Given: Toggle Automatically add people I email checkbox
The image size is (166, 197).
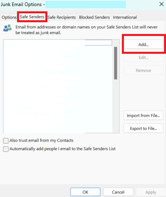Looking at the screenshot, I should 6,149.
